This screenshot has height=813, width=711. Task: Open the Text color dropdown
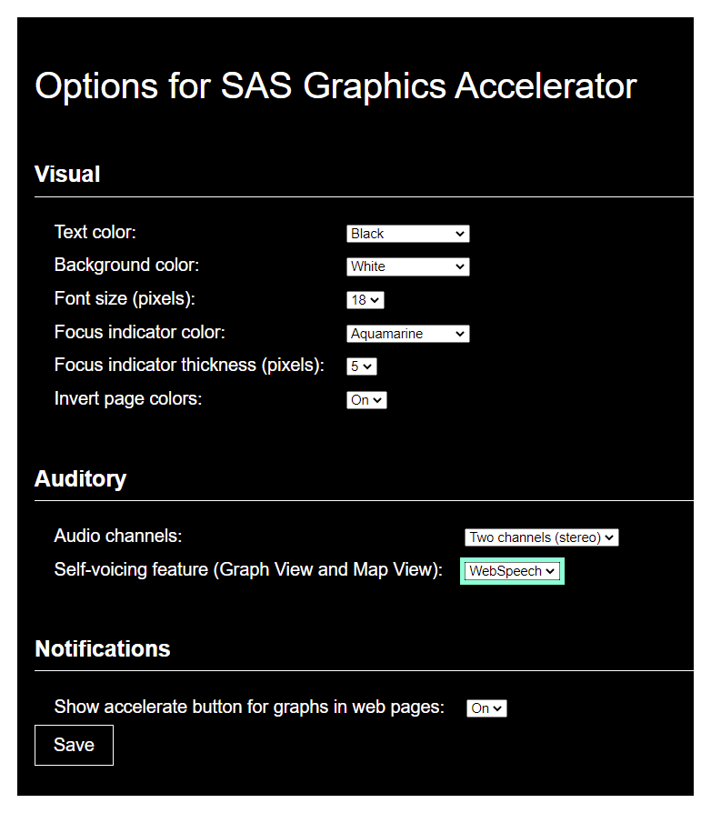pyautogui.click(x=407, y=234)
